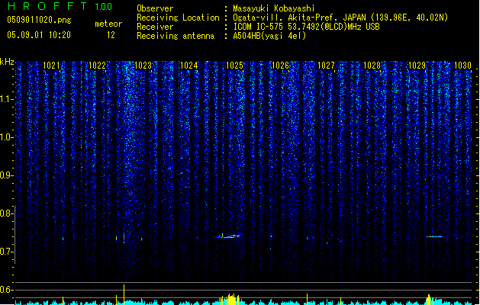Click the 'Receiver' field label
The image size is (480, 305).
click(155, 27)
